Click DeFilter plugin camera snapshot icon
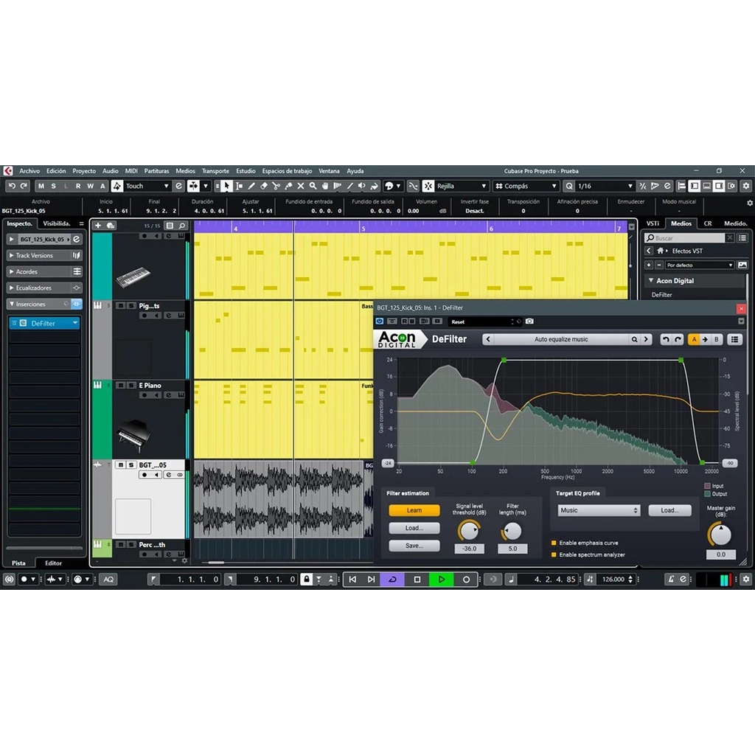Screen dimensions: 755x755 tap(529, 321)
